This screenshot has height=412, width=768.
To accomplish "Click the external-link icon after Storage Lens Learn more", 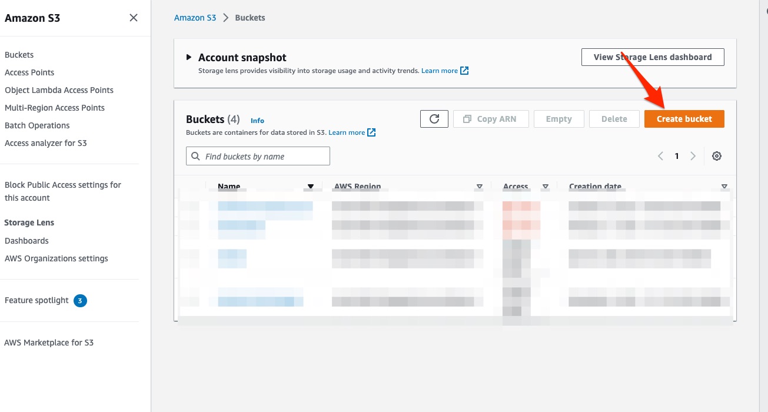I will click(464, 70).
